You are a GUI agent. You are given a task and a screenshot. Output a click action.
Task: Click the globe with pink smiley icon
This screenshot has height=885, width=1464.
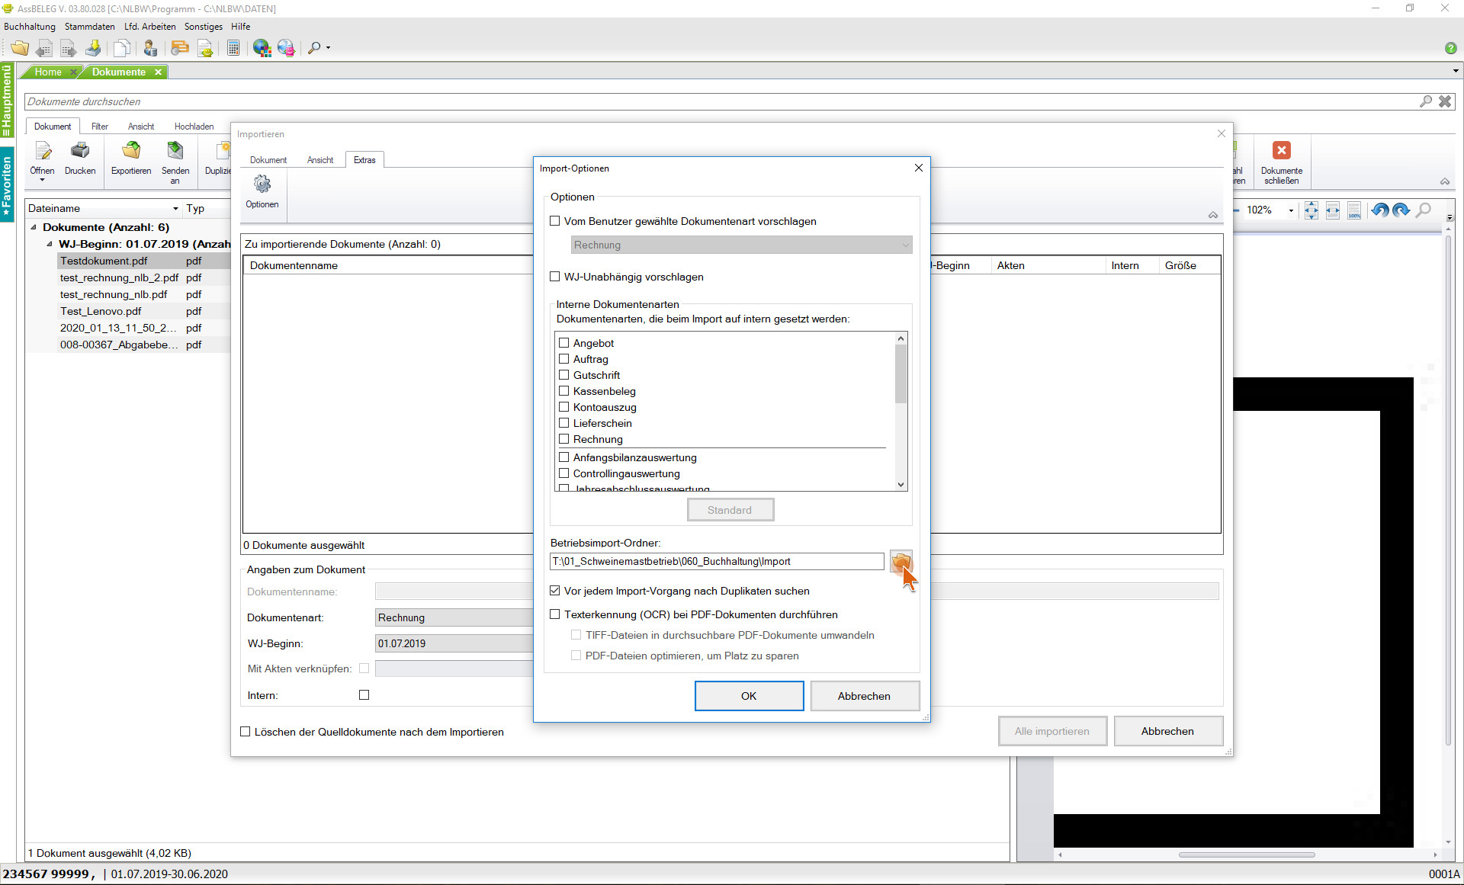(x=286, y=48)
